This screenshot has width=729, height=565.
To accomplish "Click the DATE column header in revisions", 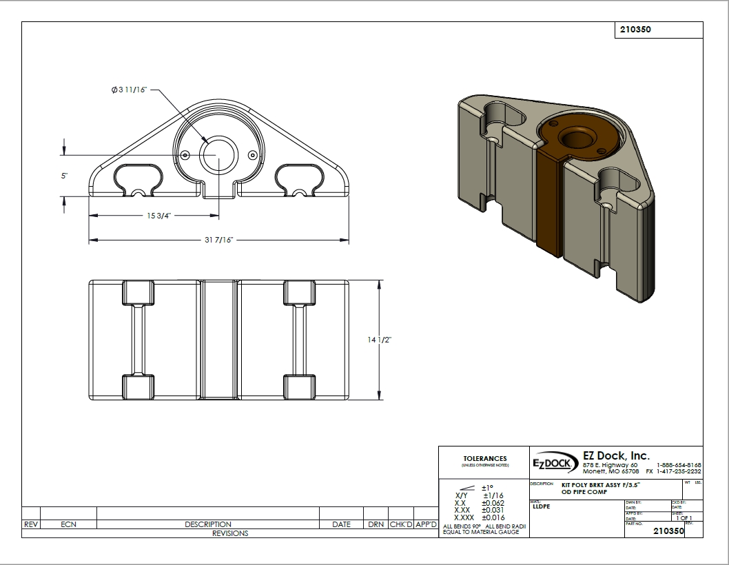I will pos(341,524).
